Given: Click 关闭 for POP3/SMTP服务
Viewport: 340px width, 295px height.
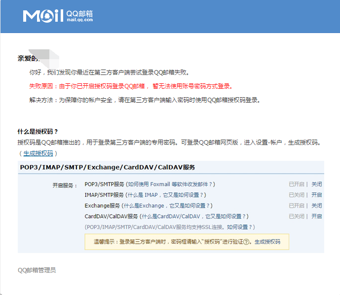Looking at the screenshot, I should (x=317, y=184).
